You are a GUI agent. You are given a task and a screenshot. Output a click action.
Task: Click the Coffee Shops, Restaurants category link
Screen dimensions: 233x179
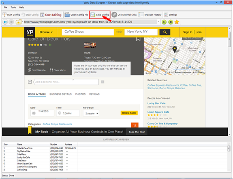[x=57, y=124]
